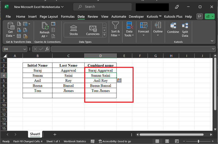This screenshot has width=218, height=144.
Task: Click the Kutools Combine icon
Action: (x=173, y=26)
